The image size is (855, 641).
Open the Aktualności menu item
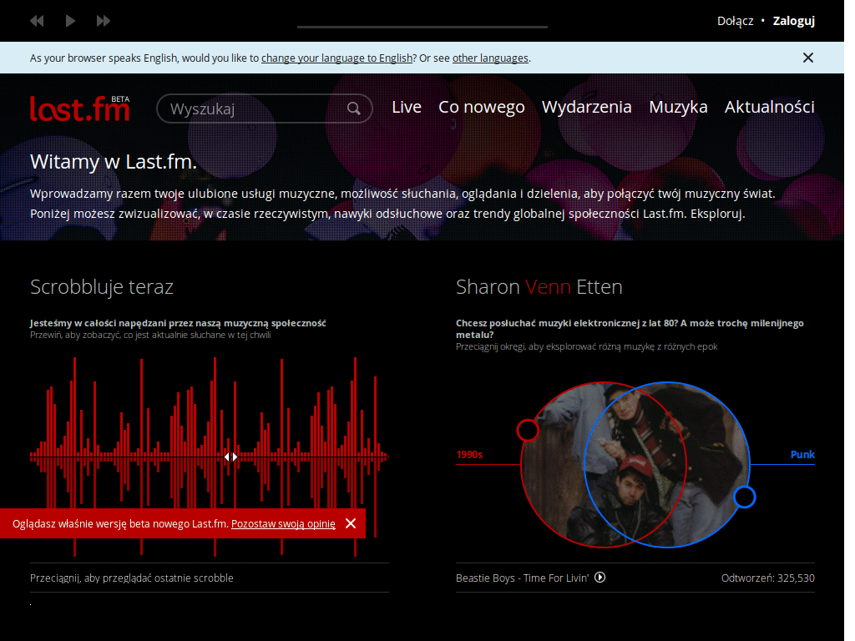(x=769, y=107)
